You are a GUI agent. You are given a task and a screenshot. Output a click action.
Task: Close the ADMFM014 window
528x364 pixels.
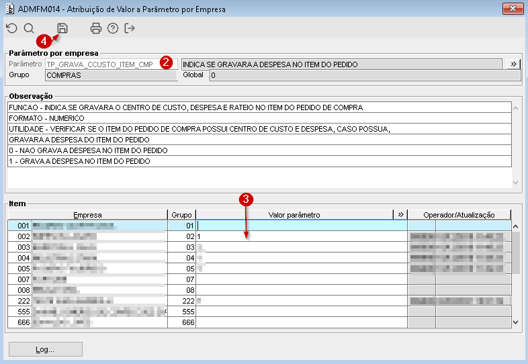click(513, 9)
